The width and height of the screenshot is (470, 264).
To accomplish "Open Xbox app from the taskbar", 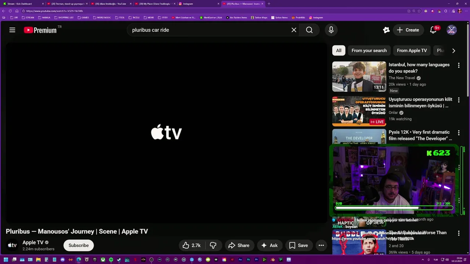I will (103, 260).
